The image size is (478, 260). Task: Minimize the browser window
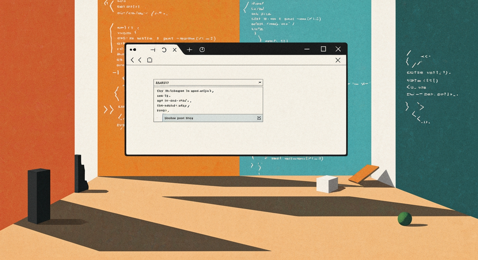pyautogui.click(x=307, y=49)
